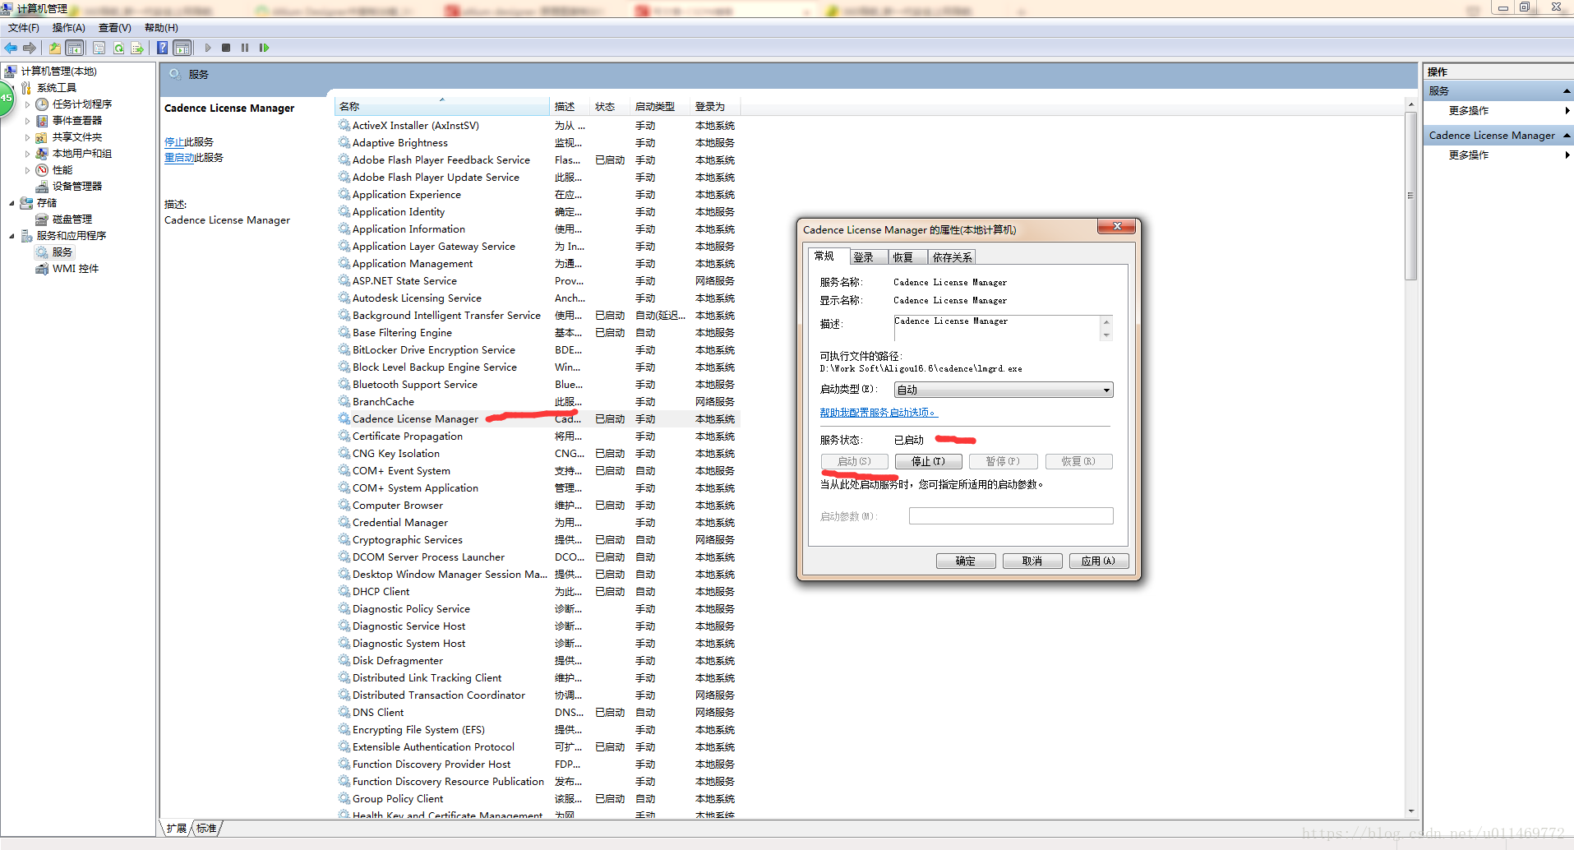This screenshot has height=850, width=1574.
Task: Click the Forward arrow toolbar icon
Action: pos(30,48)
